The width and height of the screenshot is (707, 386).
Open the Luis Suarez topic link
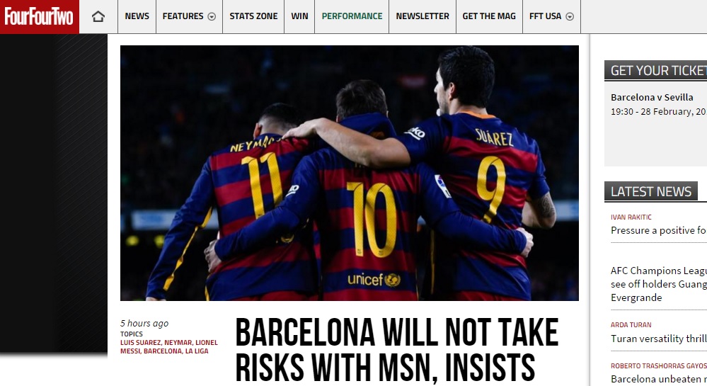click(140, 343)
